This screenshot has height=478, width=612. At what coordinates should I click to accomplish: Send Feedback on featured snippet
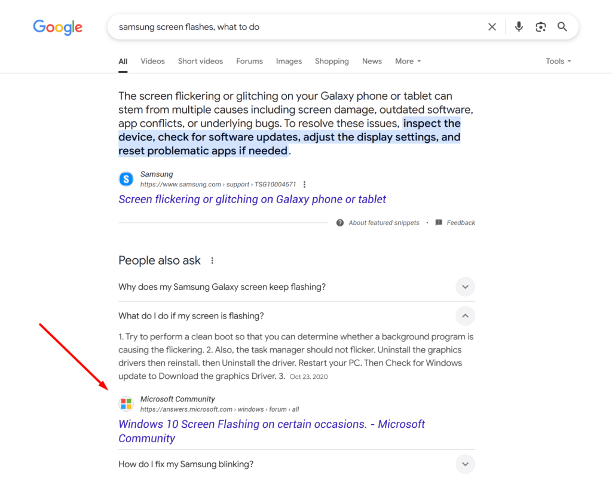coord(461,223)
